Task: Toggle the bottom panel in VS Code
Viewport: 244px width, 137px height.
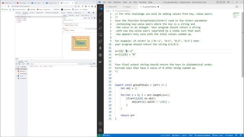Action: [x=221, y=2]
